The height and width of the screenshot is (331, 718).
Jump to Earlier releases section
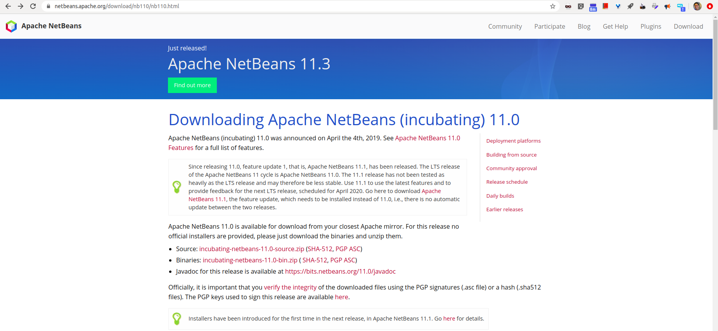[505, 209]
